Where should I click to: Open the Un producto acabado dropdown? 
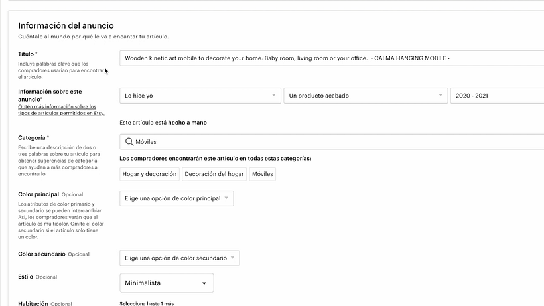[x=366, y=96]
